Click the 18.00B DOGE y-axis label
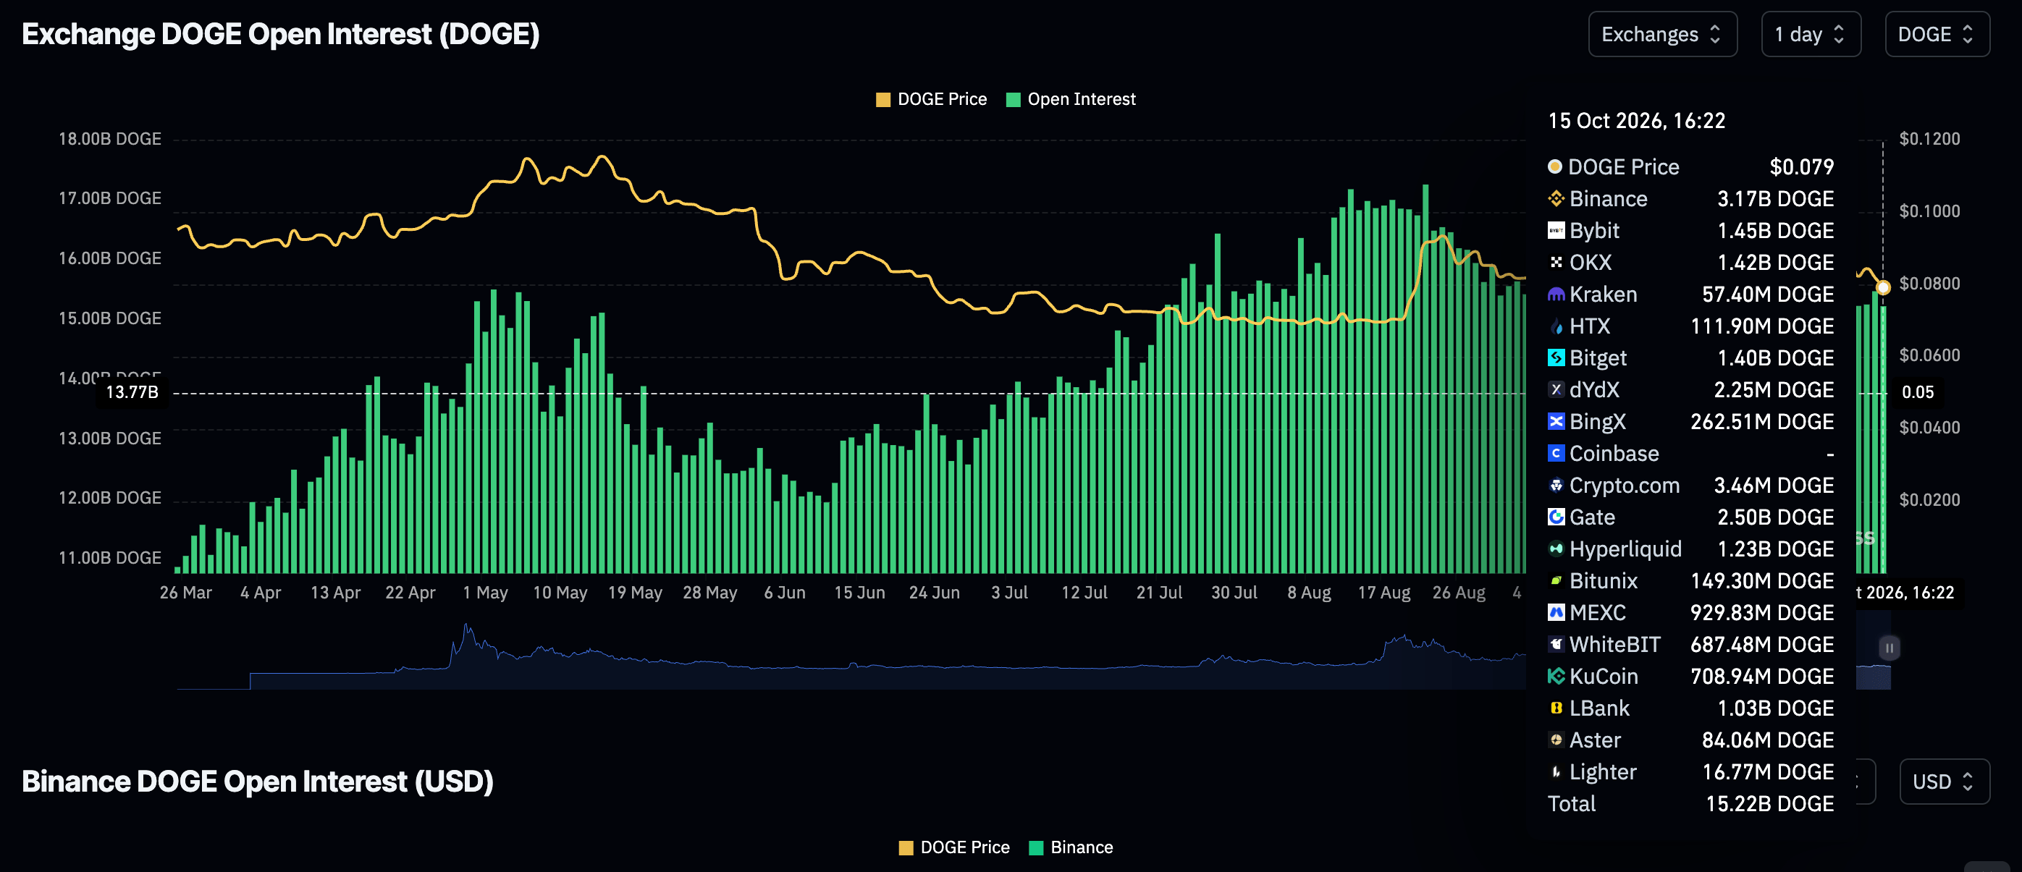2022x872 pixels. (x=110, y=139)
